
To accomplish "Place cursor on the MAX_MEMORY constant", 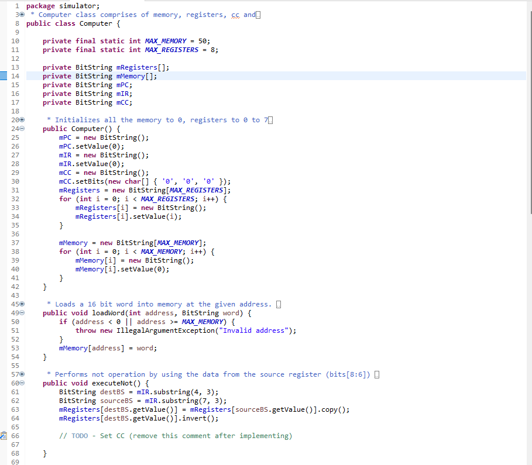I will point(166,41).
